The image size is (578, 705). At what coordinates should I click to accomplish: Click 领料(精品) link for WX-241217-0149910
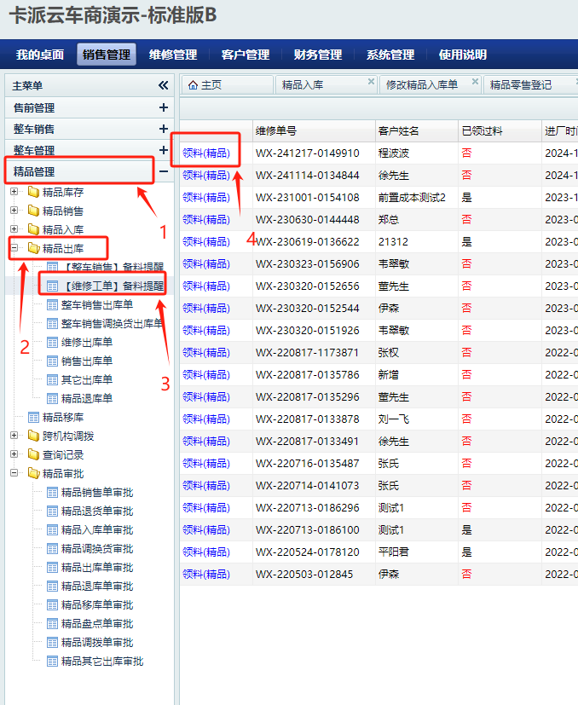tap(206, 153)
